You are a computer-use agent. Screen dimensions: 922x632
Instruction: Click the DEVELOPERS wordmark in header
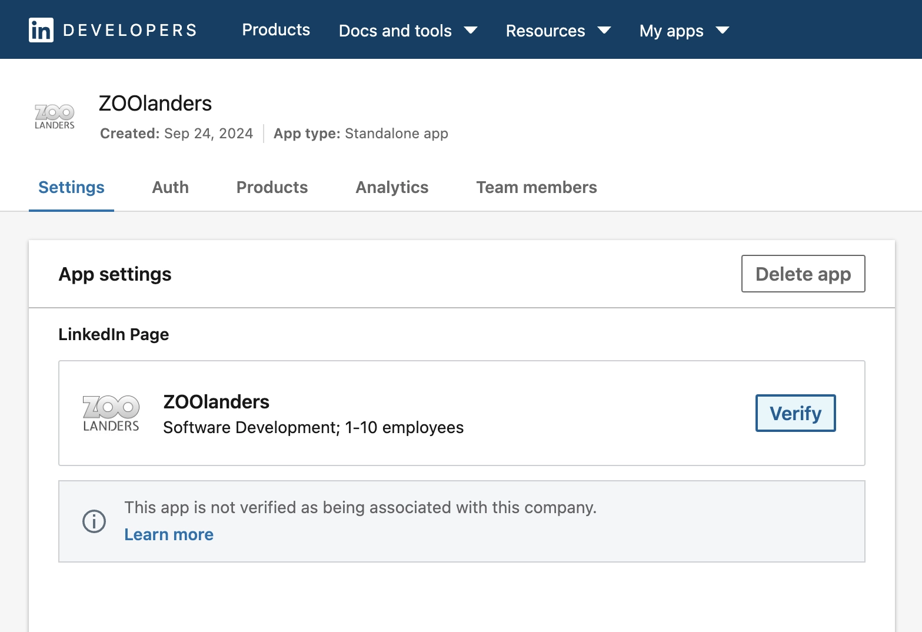pos(130,30)
